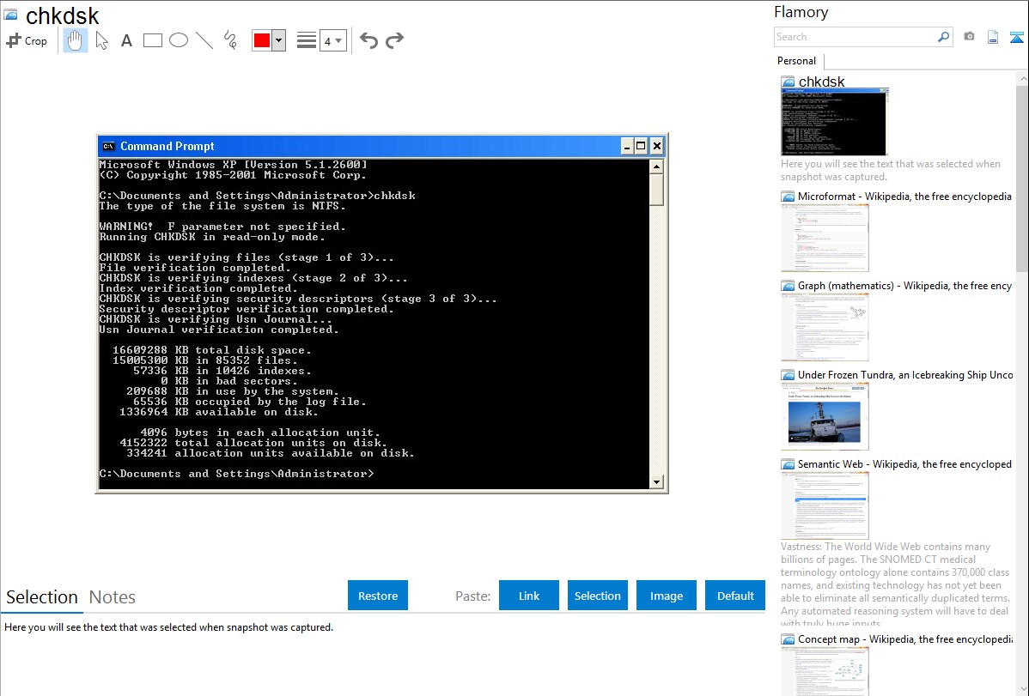Viewport: 1029px width, 696px height.
Task: Click the icon beside Semantic Web title
Action: 788,464
